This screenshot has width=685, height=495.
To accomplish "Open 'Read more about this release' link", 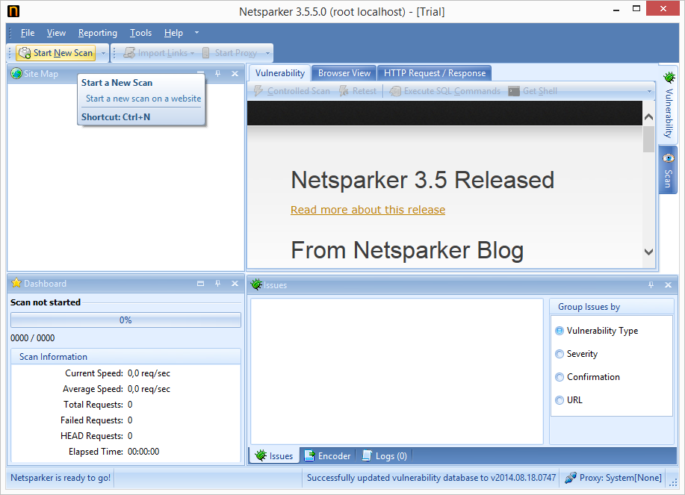I will tap(368, 210).
